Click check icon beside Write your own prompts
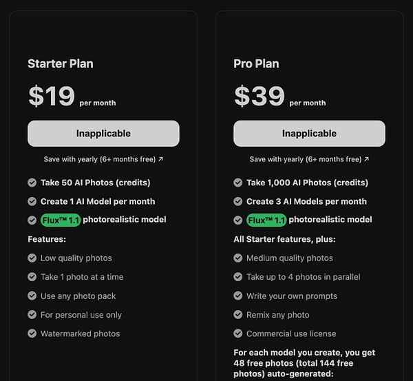The height and width of the screenshot is (381, 413). click(238, 296)
